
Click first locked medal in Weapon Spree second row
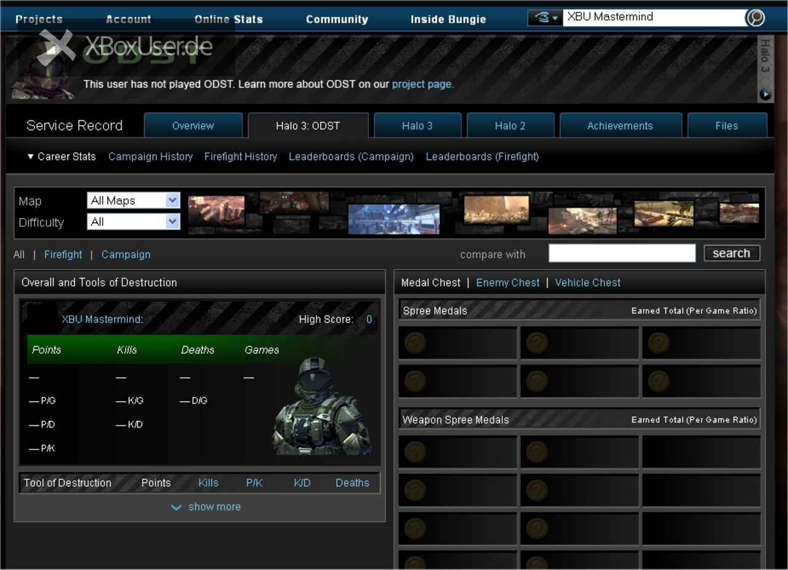[415, 491]
